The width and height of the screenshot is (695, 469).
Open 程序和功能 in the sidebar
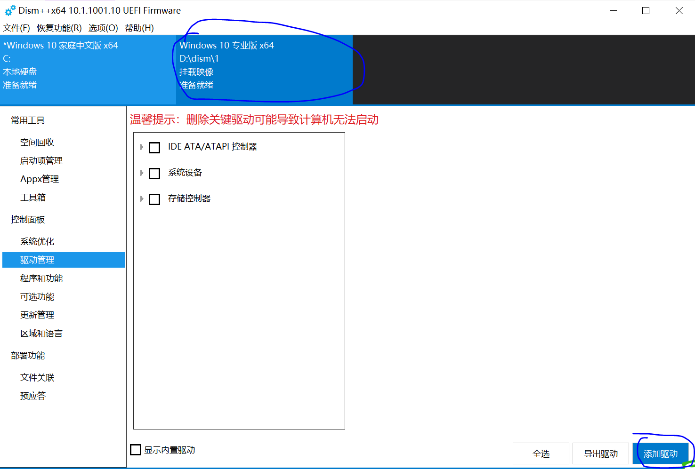[x=64, y=278]
